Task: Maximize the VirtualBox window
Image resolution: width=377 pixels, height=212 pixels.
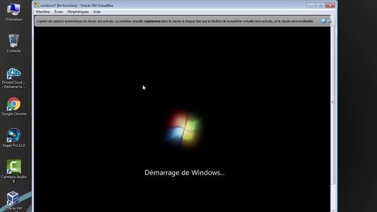Action: pyautogui.click(x=320, y=5)
